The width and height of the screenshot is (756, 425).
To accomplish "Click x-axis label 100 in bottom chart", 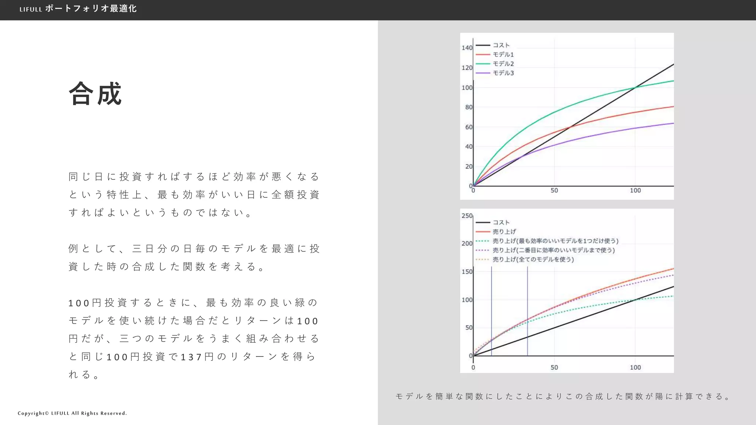I will pyautogui.click(x=635, y=367).
